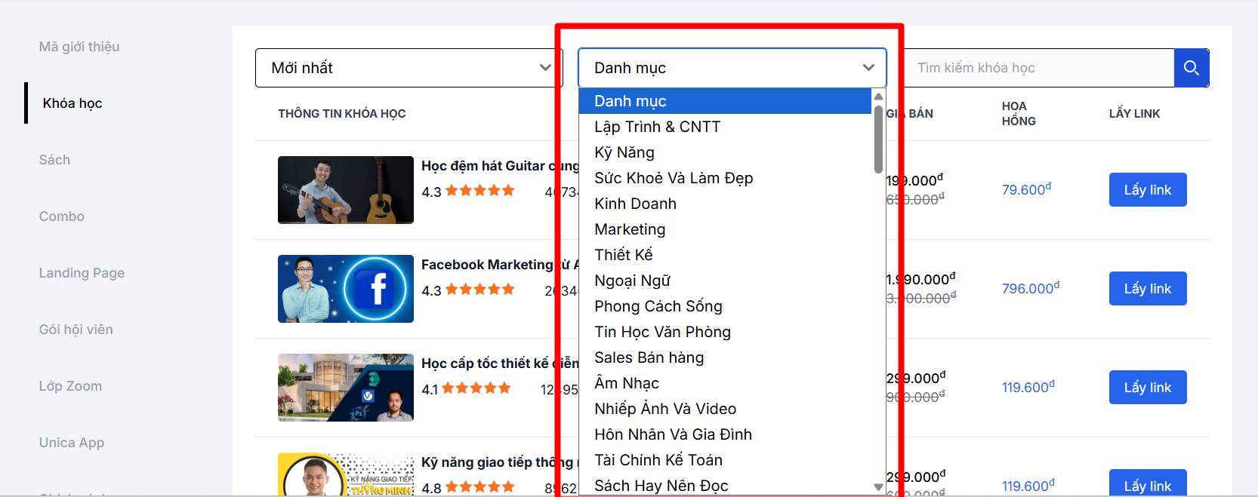1258x497 pixels.
Task: Switch to Lớp Zoom in sidebar
Action: (70, 386)
